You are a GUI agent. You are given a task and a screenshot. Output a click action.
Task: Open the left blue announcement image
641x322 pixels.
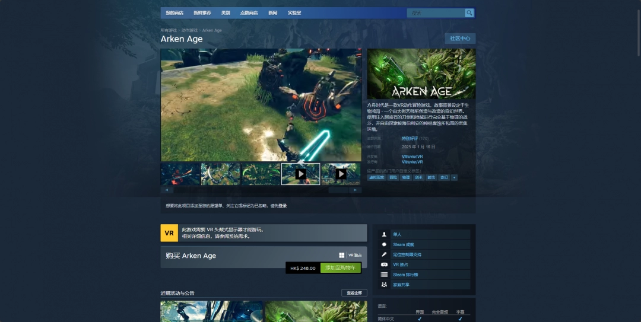211,311
